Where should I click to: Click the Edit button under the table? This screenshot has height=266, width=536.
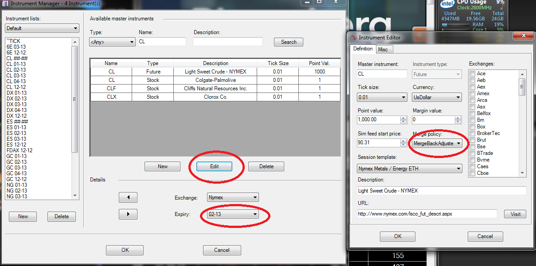pos(215,166)
